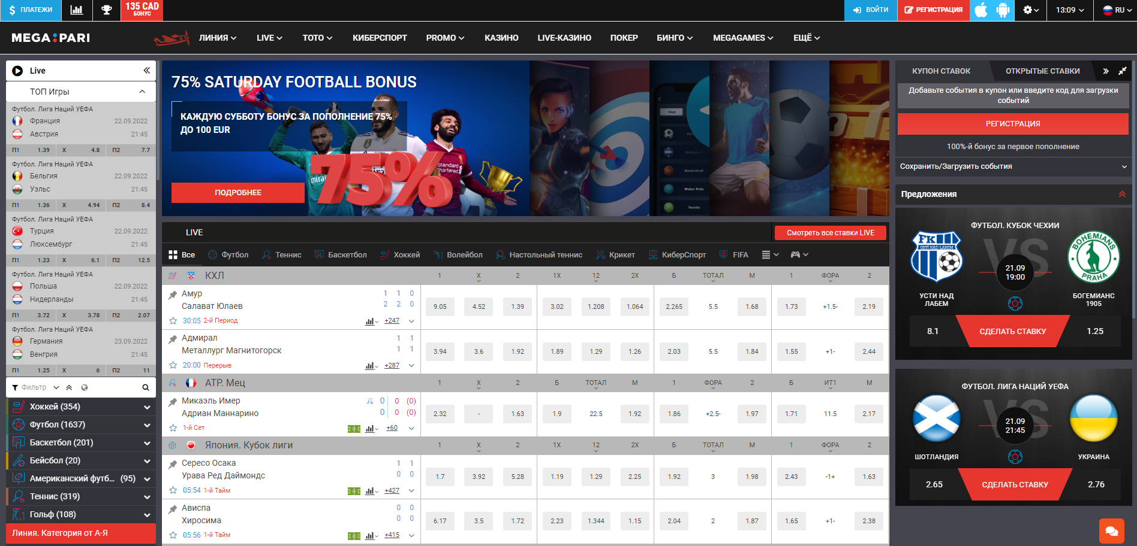Open the statistics bar chart icon

tap(76, 10)
